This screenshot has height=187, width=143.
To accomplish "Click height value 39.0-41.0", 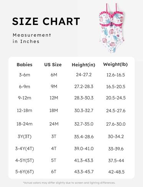I will click(84, 149).
